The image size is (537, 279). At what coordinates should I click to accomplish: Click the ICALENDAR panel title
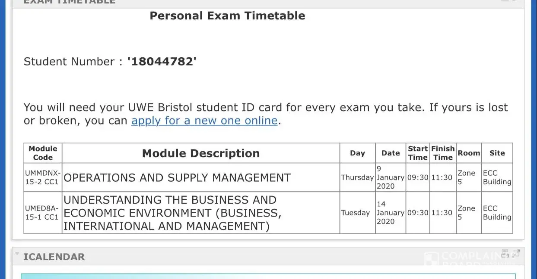[54, 257]
